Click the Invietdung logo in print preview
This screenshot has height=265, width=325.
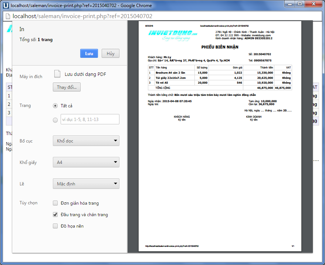[x=173, y=34]
